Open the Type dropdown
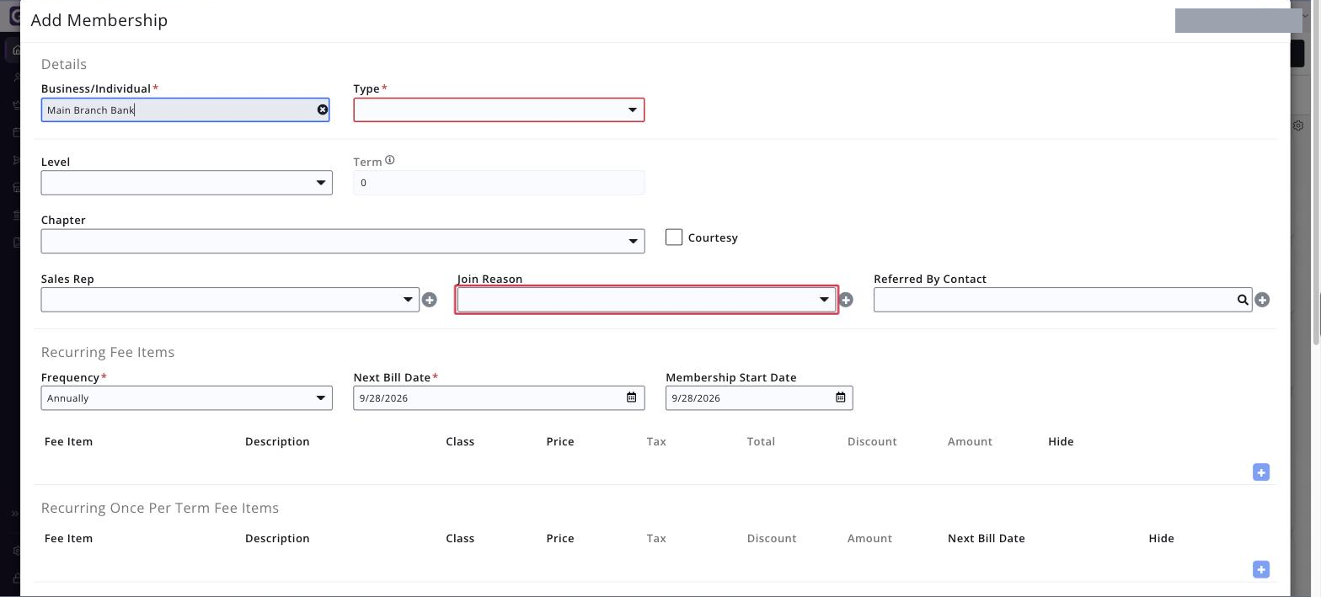 point(499,110)
